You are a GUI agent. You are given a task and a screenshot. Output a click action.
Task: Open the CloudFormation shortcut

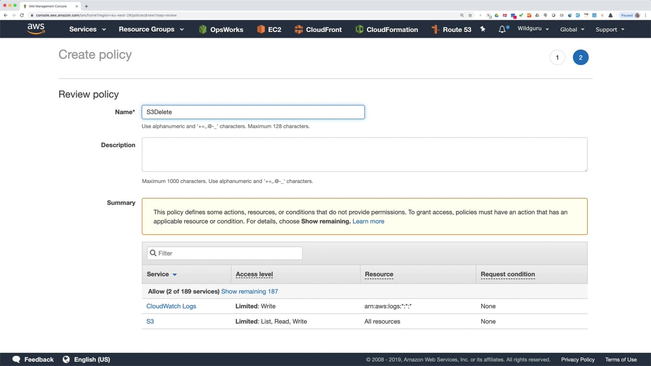387,29
